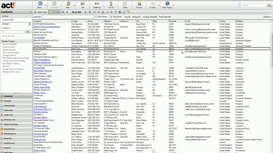The height and width of the screenshot is (153, 273).
Task: Sort by E-mail column header
Action: click(x=201, y=21)
